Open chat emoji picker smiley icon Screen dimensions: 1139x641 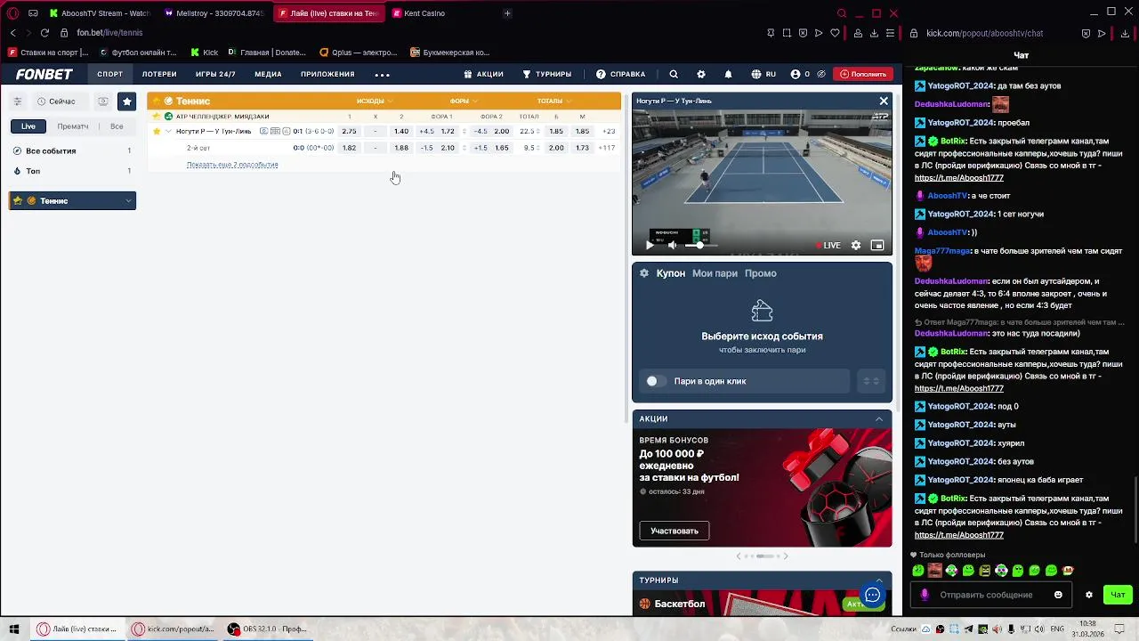pos(1058,595)
